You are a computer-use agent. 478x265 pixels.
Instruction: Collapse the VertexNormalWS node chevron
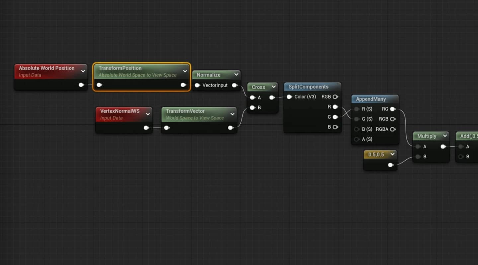click(148, 114)
